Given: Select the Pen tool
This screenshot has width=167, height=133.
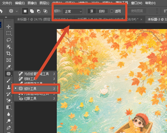Looking at the screenshot, I should (9, 128).
